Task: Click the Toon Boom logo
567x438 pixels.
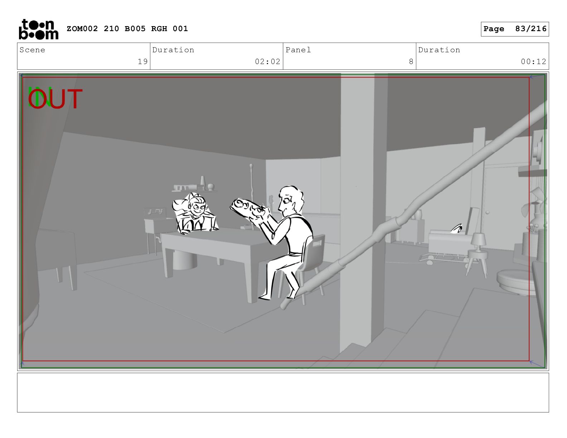Action: pyautogui.click(x=38, y=29)
